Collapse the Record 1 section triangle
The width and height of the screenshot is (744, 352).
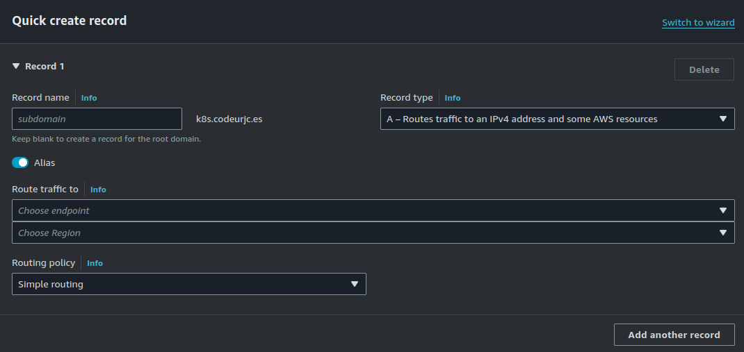coord(16,67)
